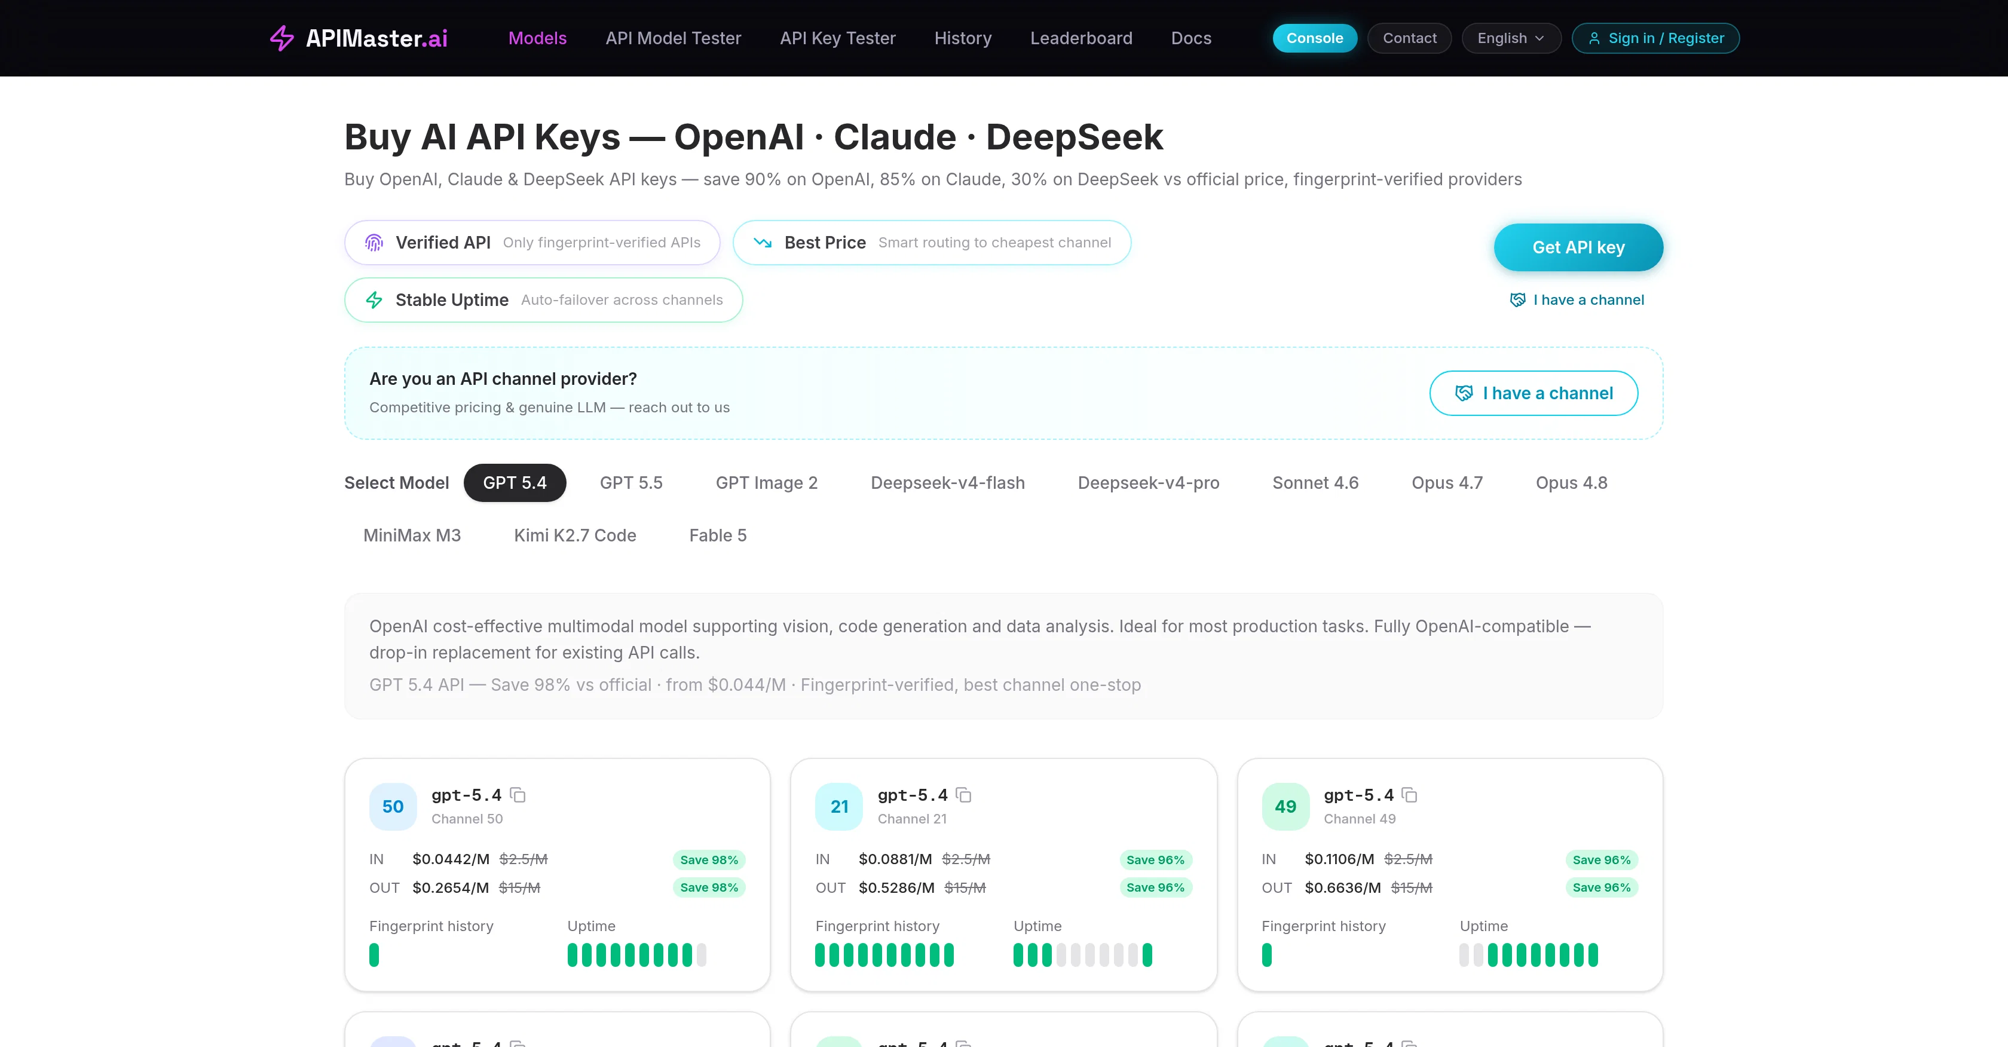Select the Kimi K2.7 Code tab
Screen dimensions: 2008x1047
click(x=576, y=535)
